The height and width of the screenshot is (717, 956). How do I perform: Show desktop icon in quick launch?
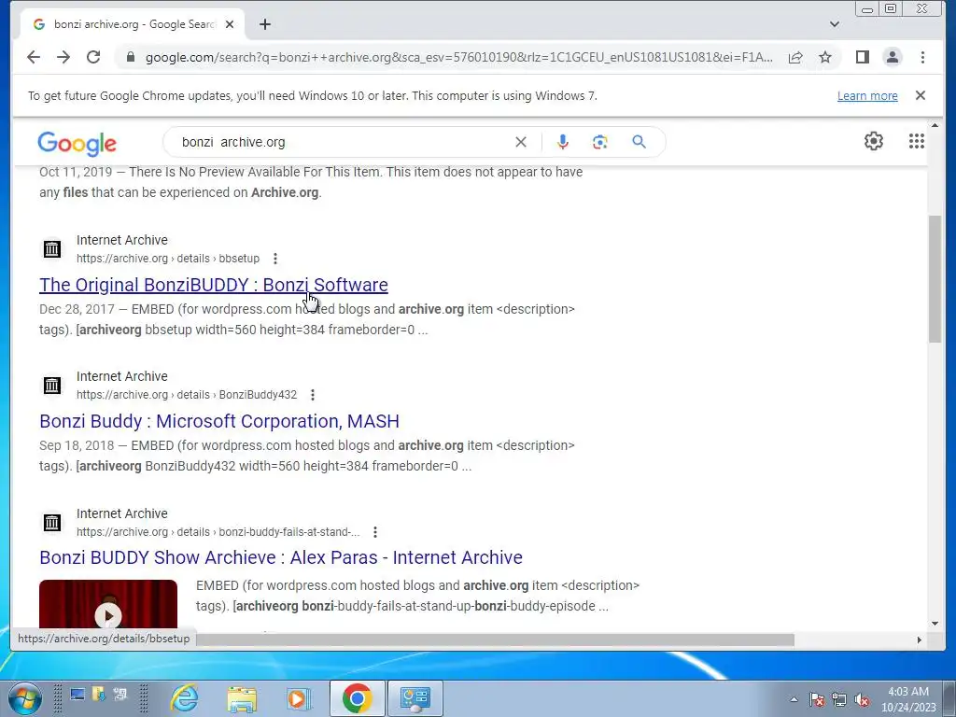[x=77, y=695]
